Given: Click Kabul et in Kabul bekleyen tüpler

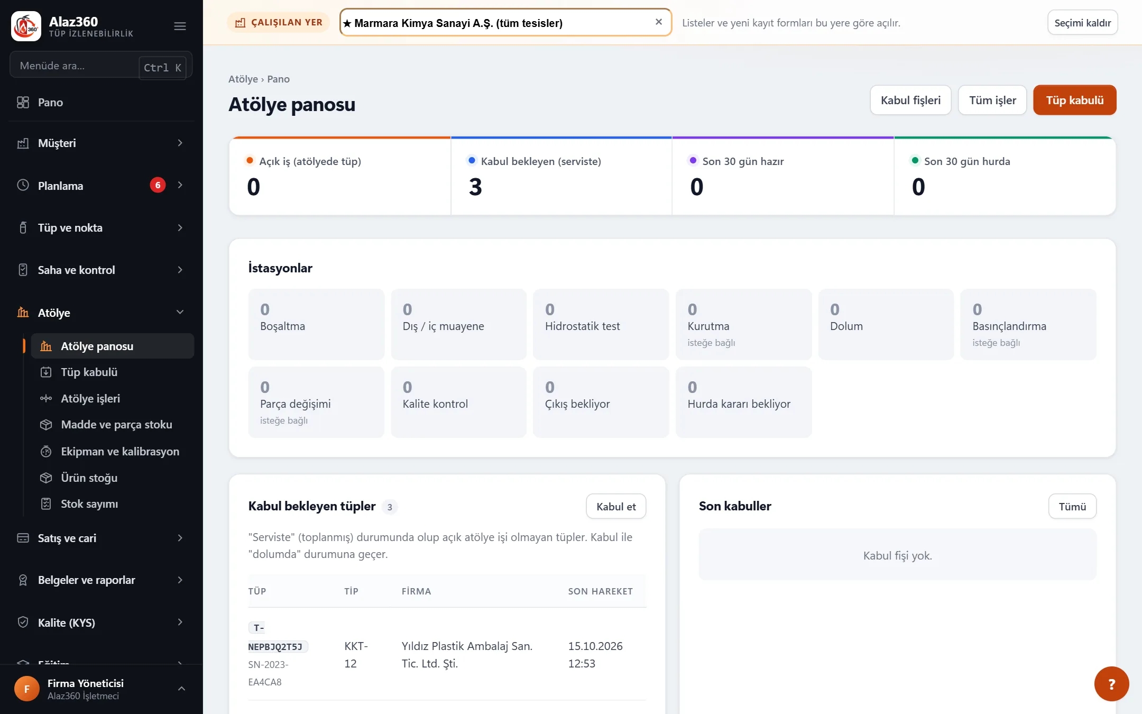Looking at the screenshot, I should [616, 507].
